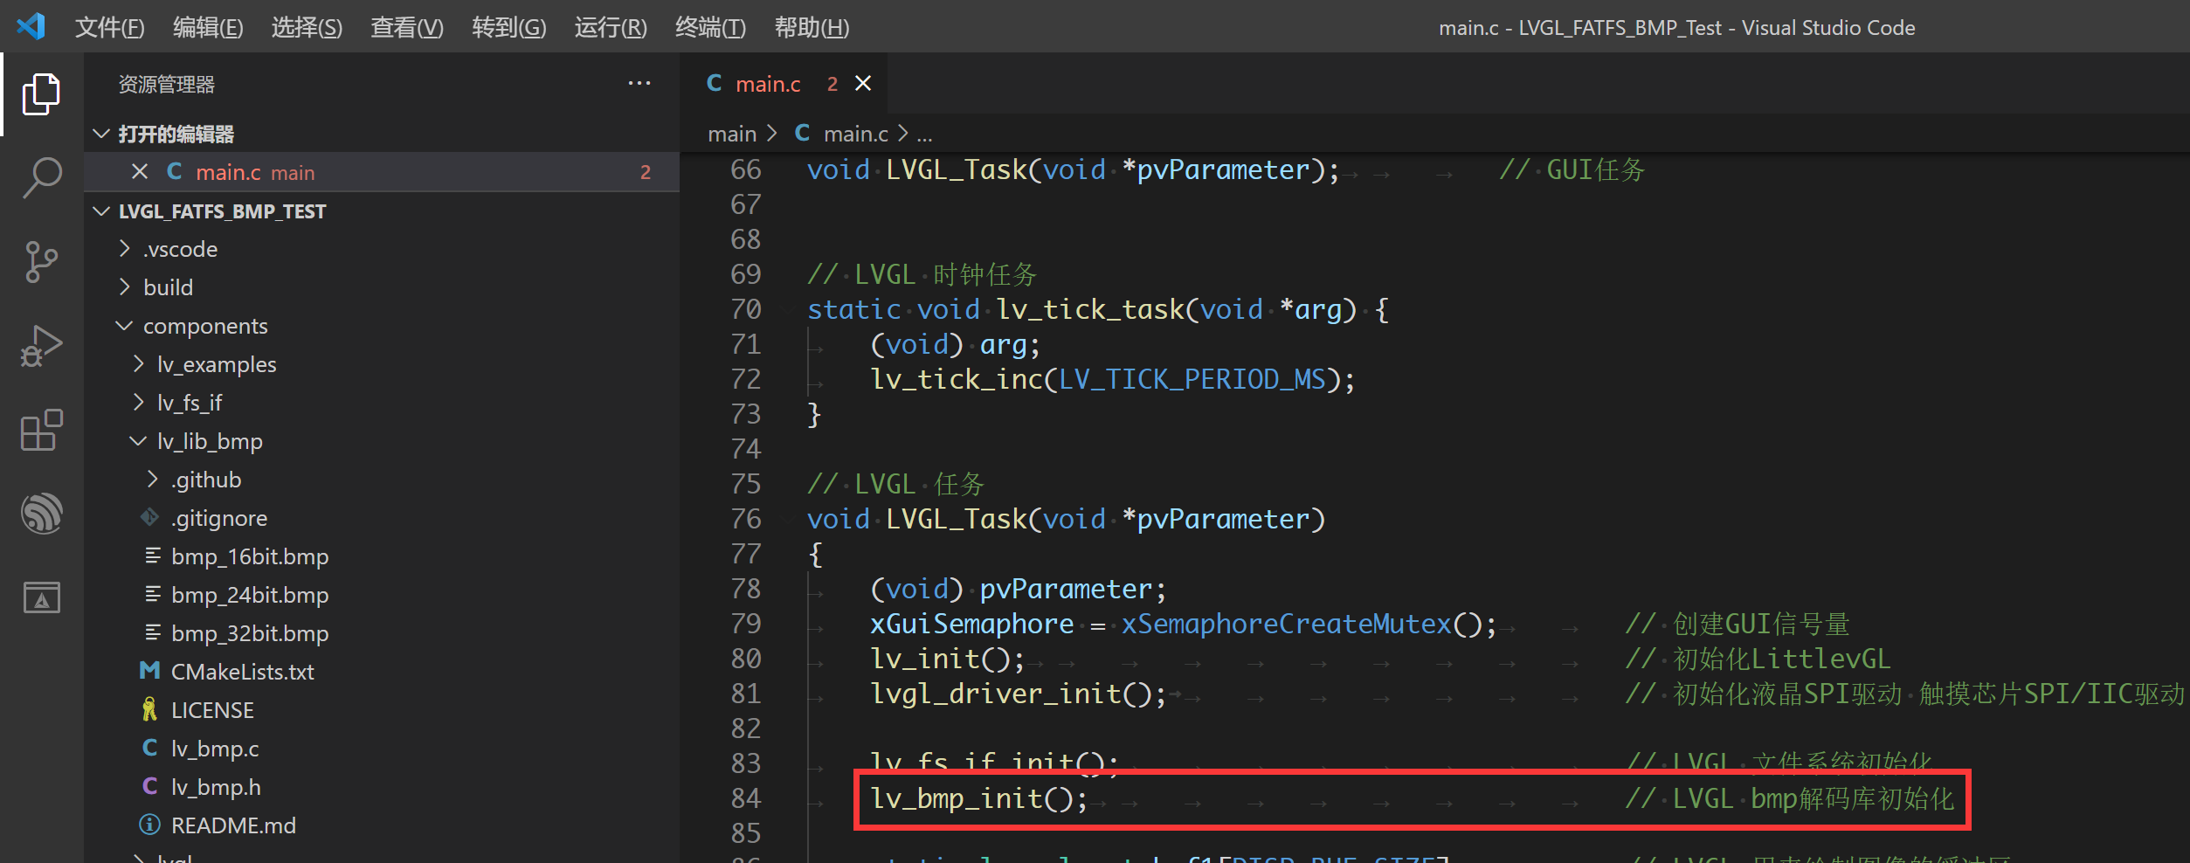Click the ESP-IDF extension icon
This screenshot has height=863, width=2190.
40,514
